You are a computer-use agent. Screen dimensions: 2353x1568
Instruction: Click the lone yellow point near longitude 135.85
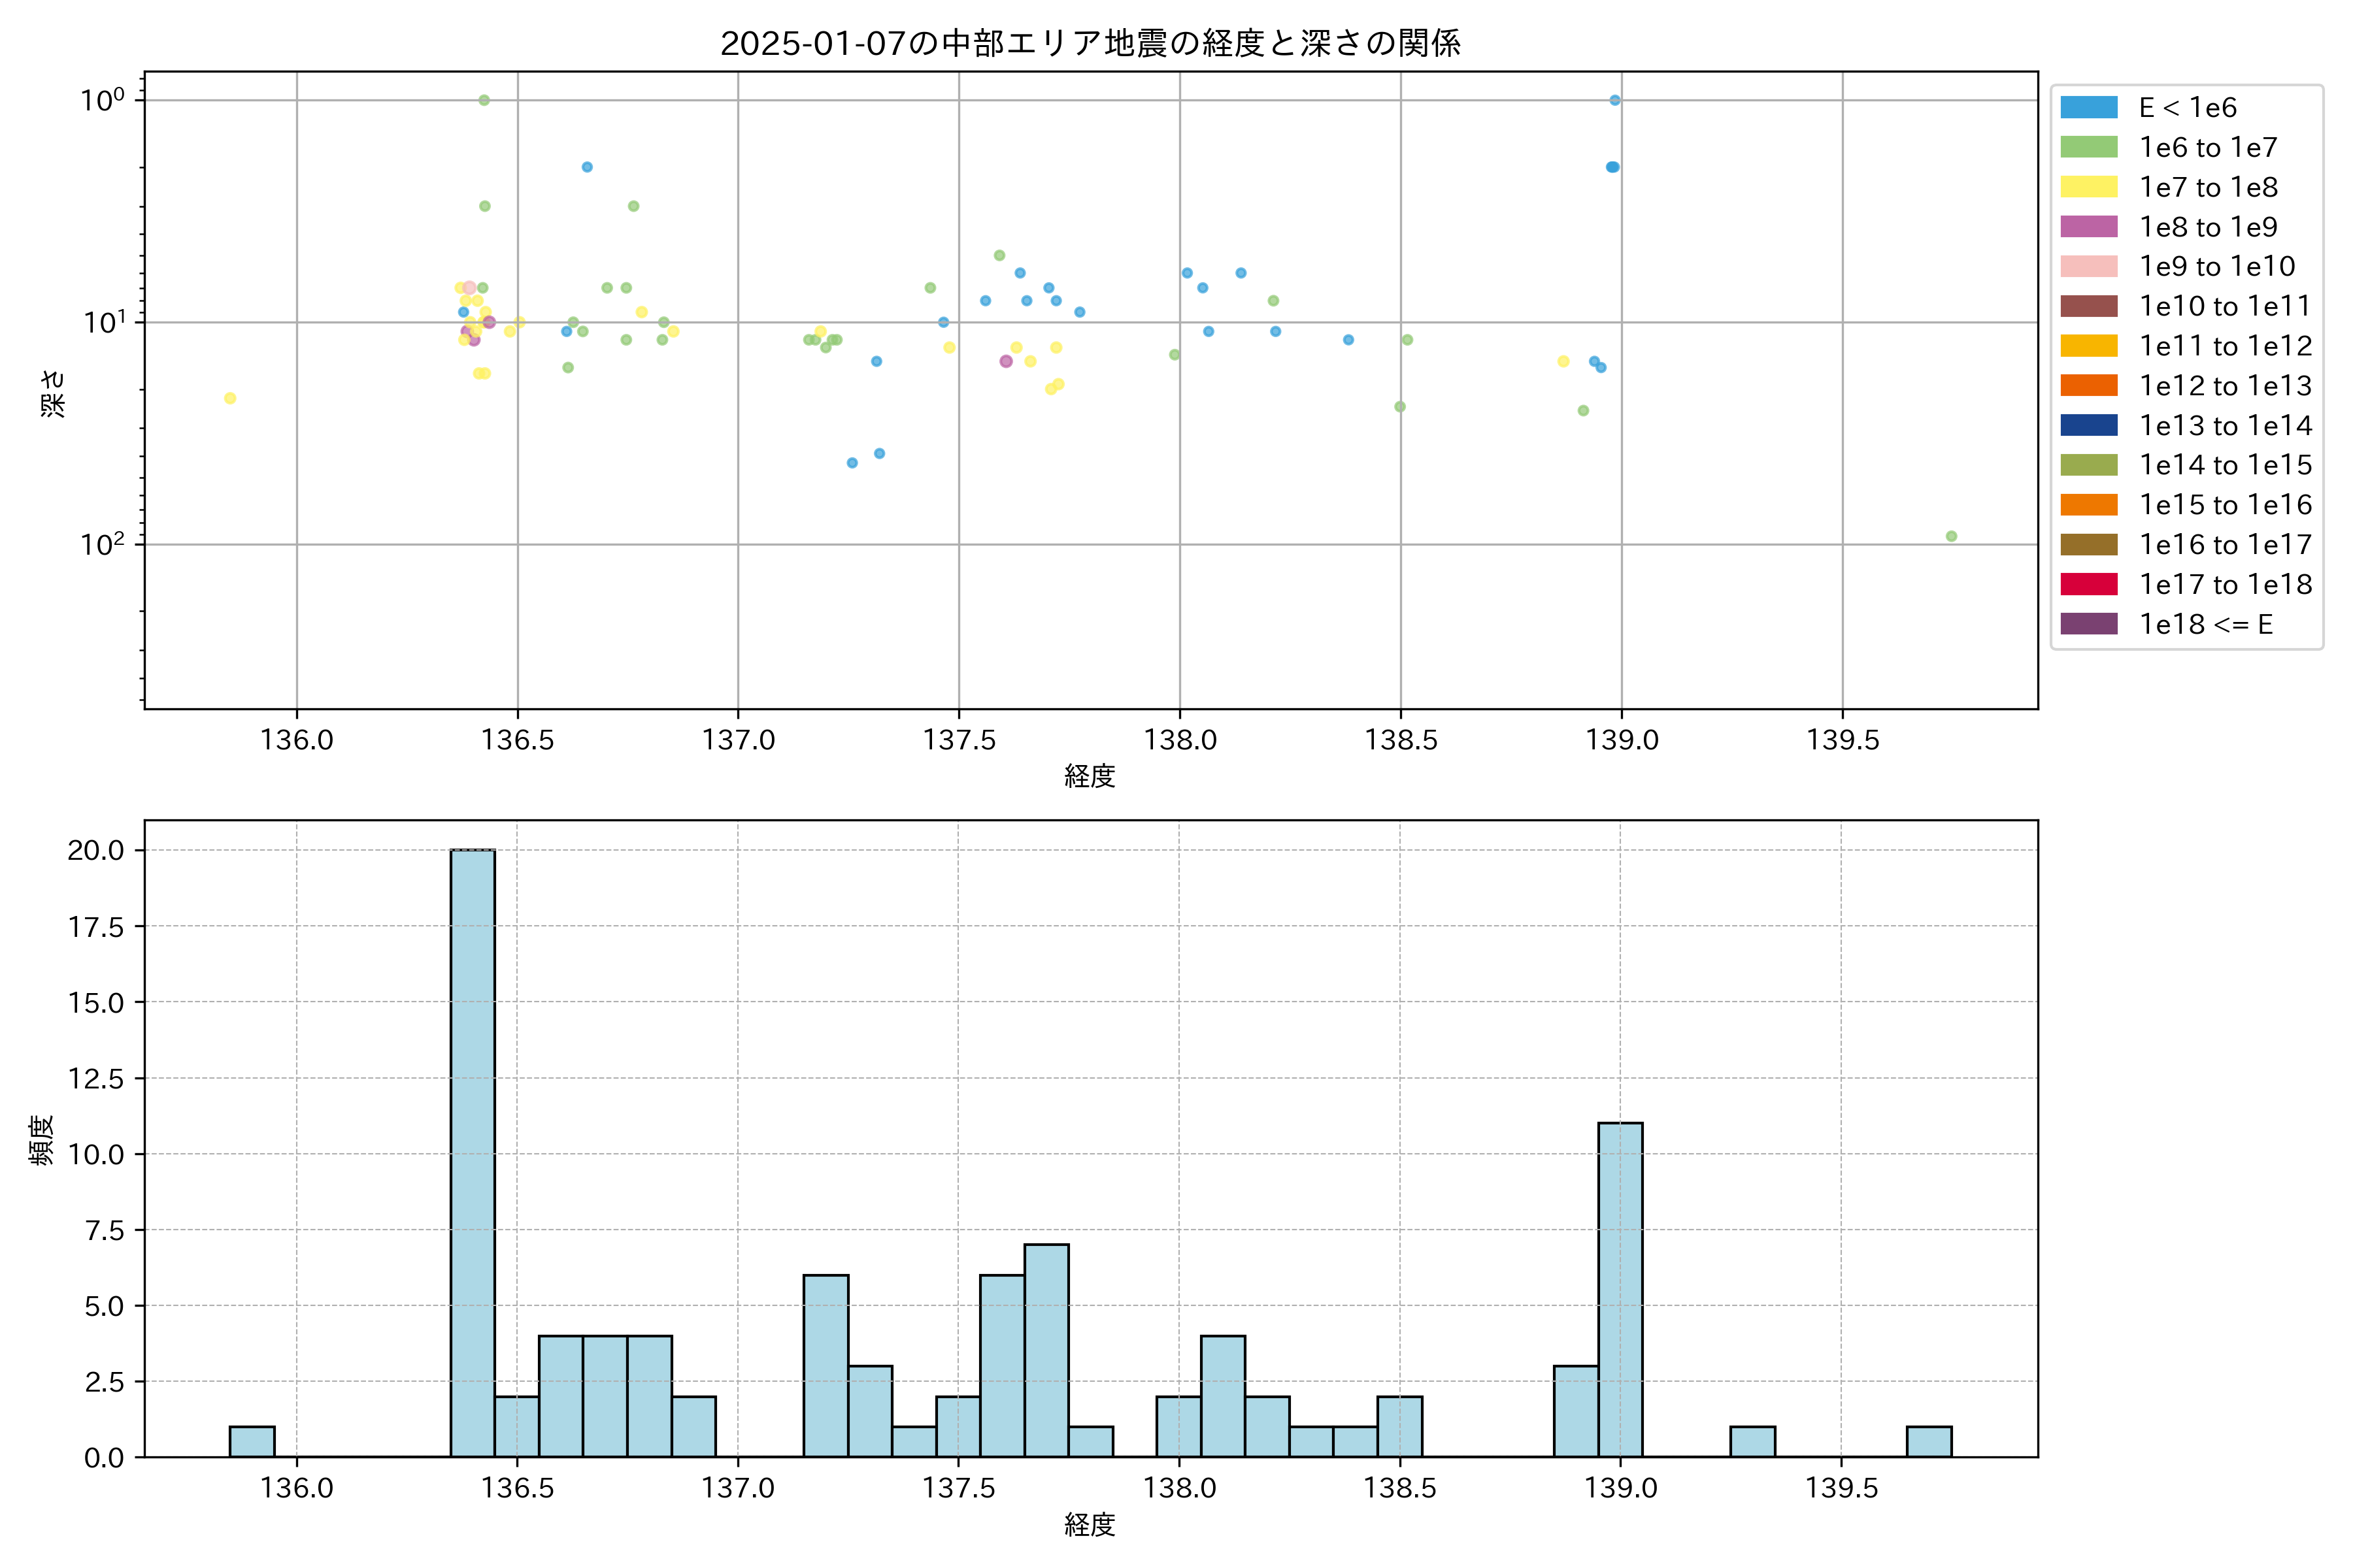[x=230, y=398]
